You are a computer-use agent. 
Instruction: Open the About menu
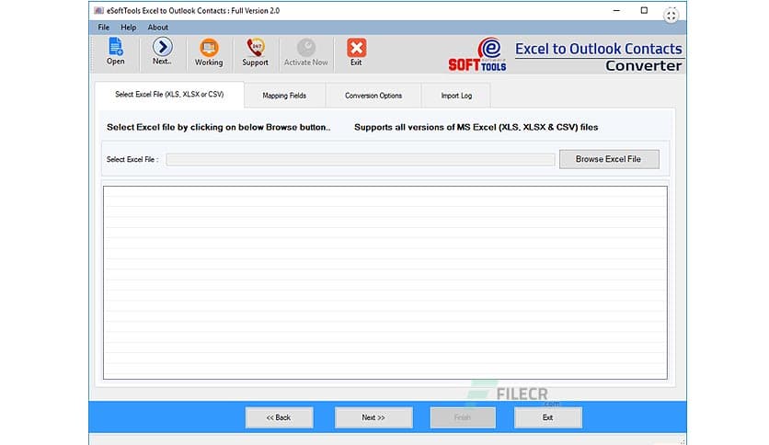tap(158, 28)
